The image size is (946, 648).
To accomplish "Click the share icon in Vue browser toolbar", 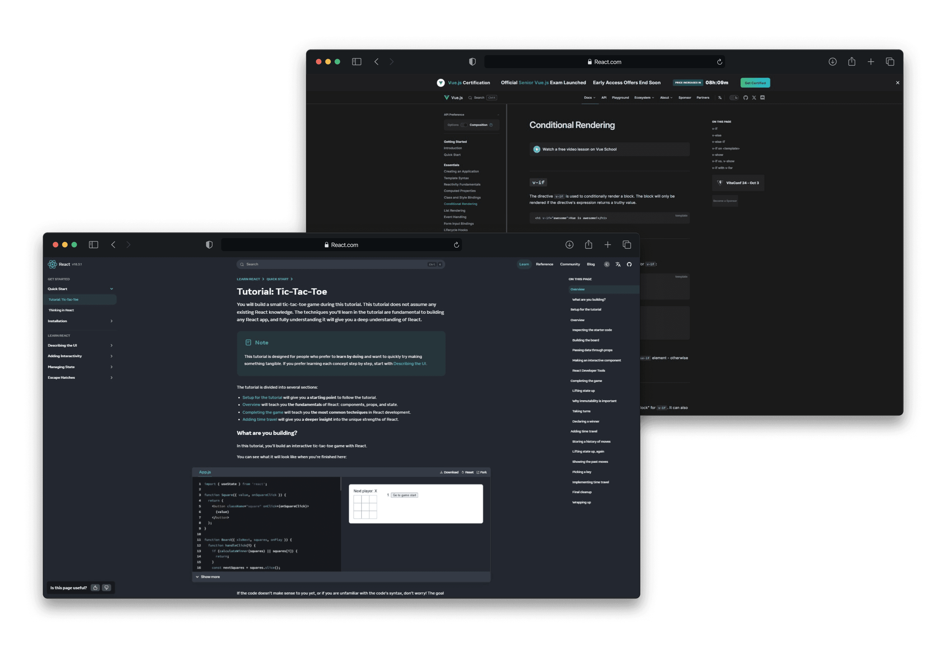I will [851, 60].
